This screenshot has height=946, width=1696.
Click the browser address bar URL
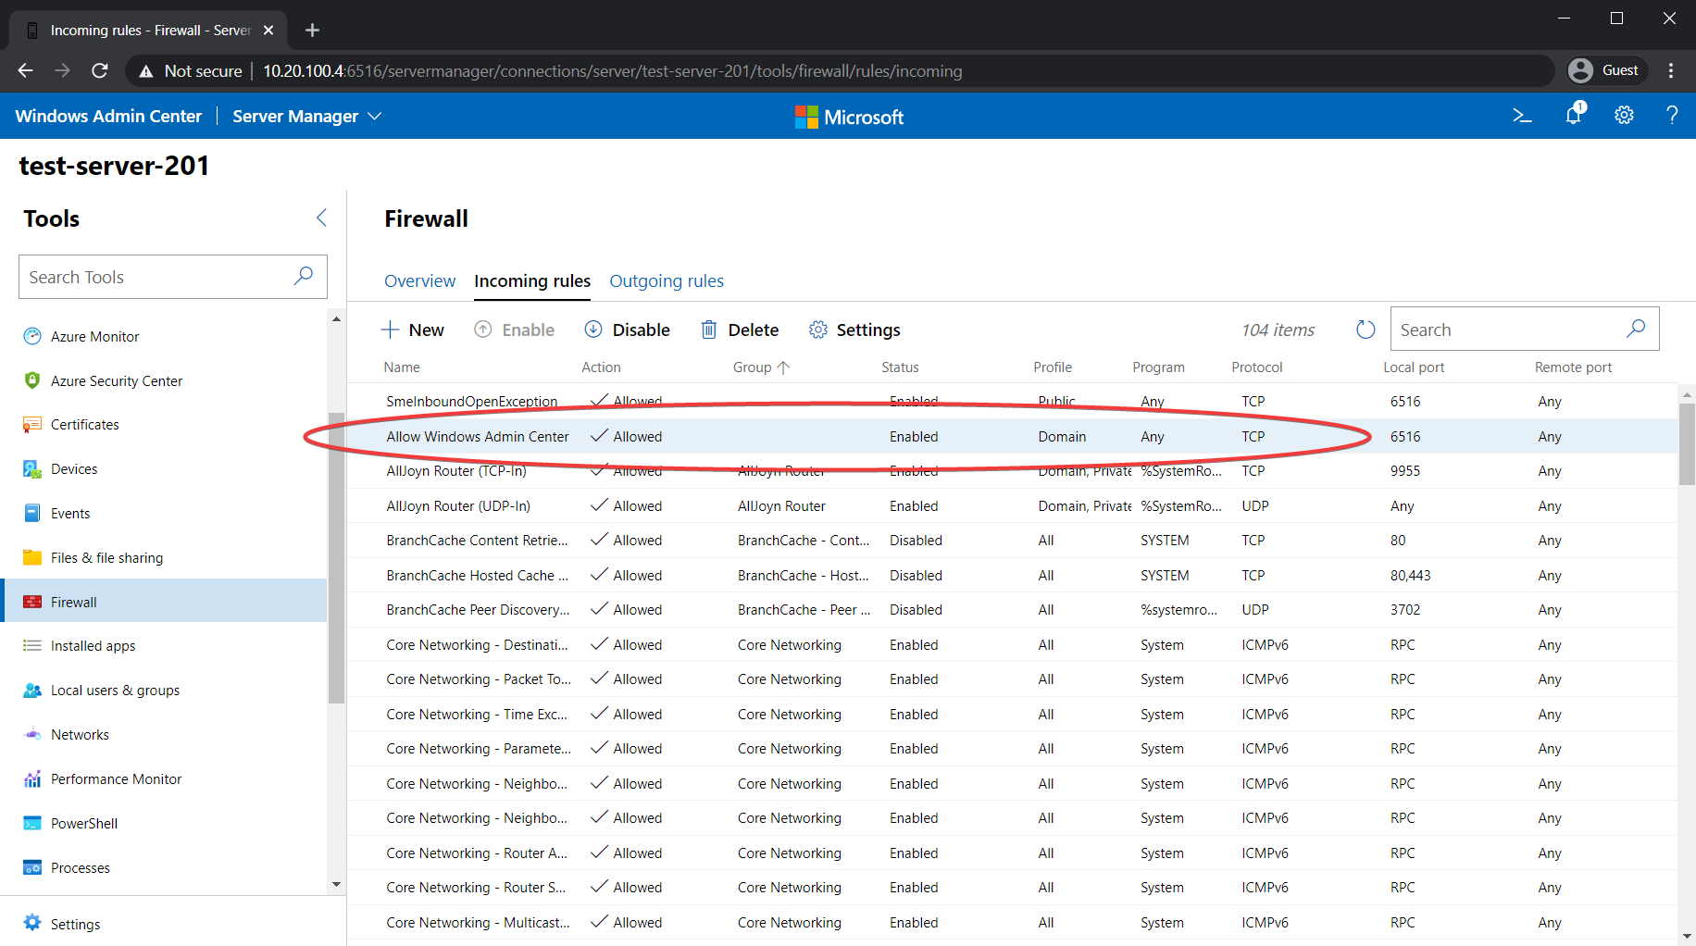point(612,71)
